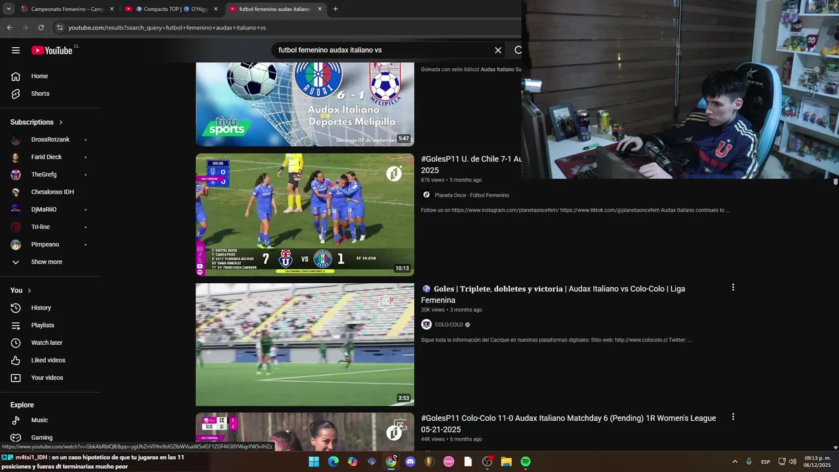Close the futbol femenino audax tab
This screenshot has height=472, width=839.
pyautogui.click(x=320, y=9)
